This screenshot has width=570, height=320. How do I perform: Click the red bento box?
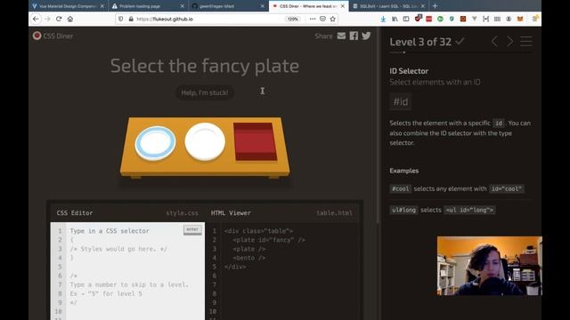point(255,141)
